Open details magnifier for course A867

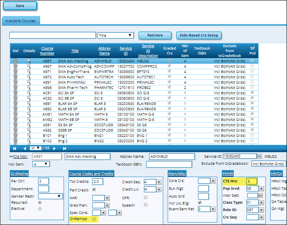pyautogui.click(x=29, y=66)
